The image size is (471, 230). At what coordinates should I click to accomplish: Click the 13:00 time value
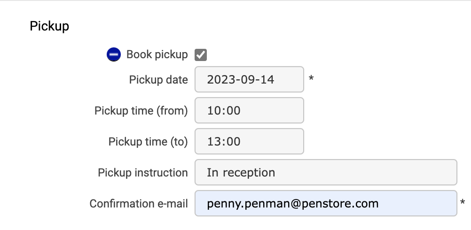click(x=224, y=142)
